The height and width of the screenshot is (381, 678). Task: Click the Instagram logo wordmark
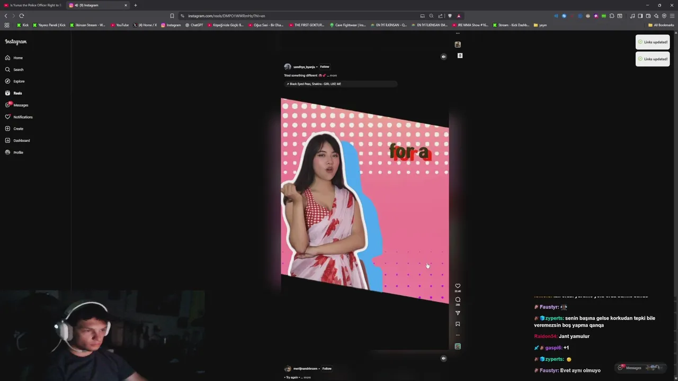[x=16, y=42]
